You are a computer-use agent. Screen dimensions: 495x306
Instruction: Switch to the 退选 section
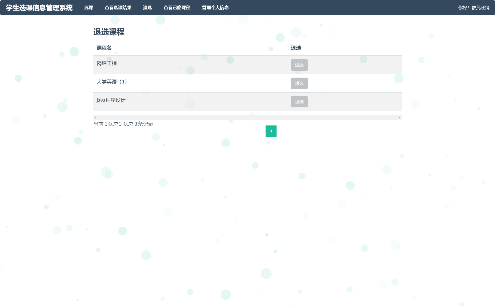(148, 8)
